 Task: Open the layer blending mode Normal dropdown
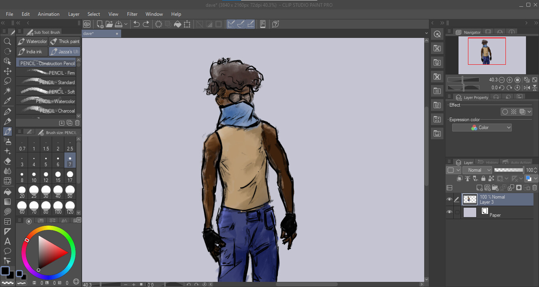coord(477,170)
